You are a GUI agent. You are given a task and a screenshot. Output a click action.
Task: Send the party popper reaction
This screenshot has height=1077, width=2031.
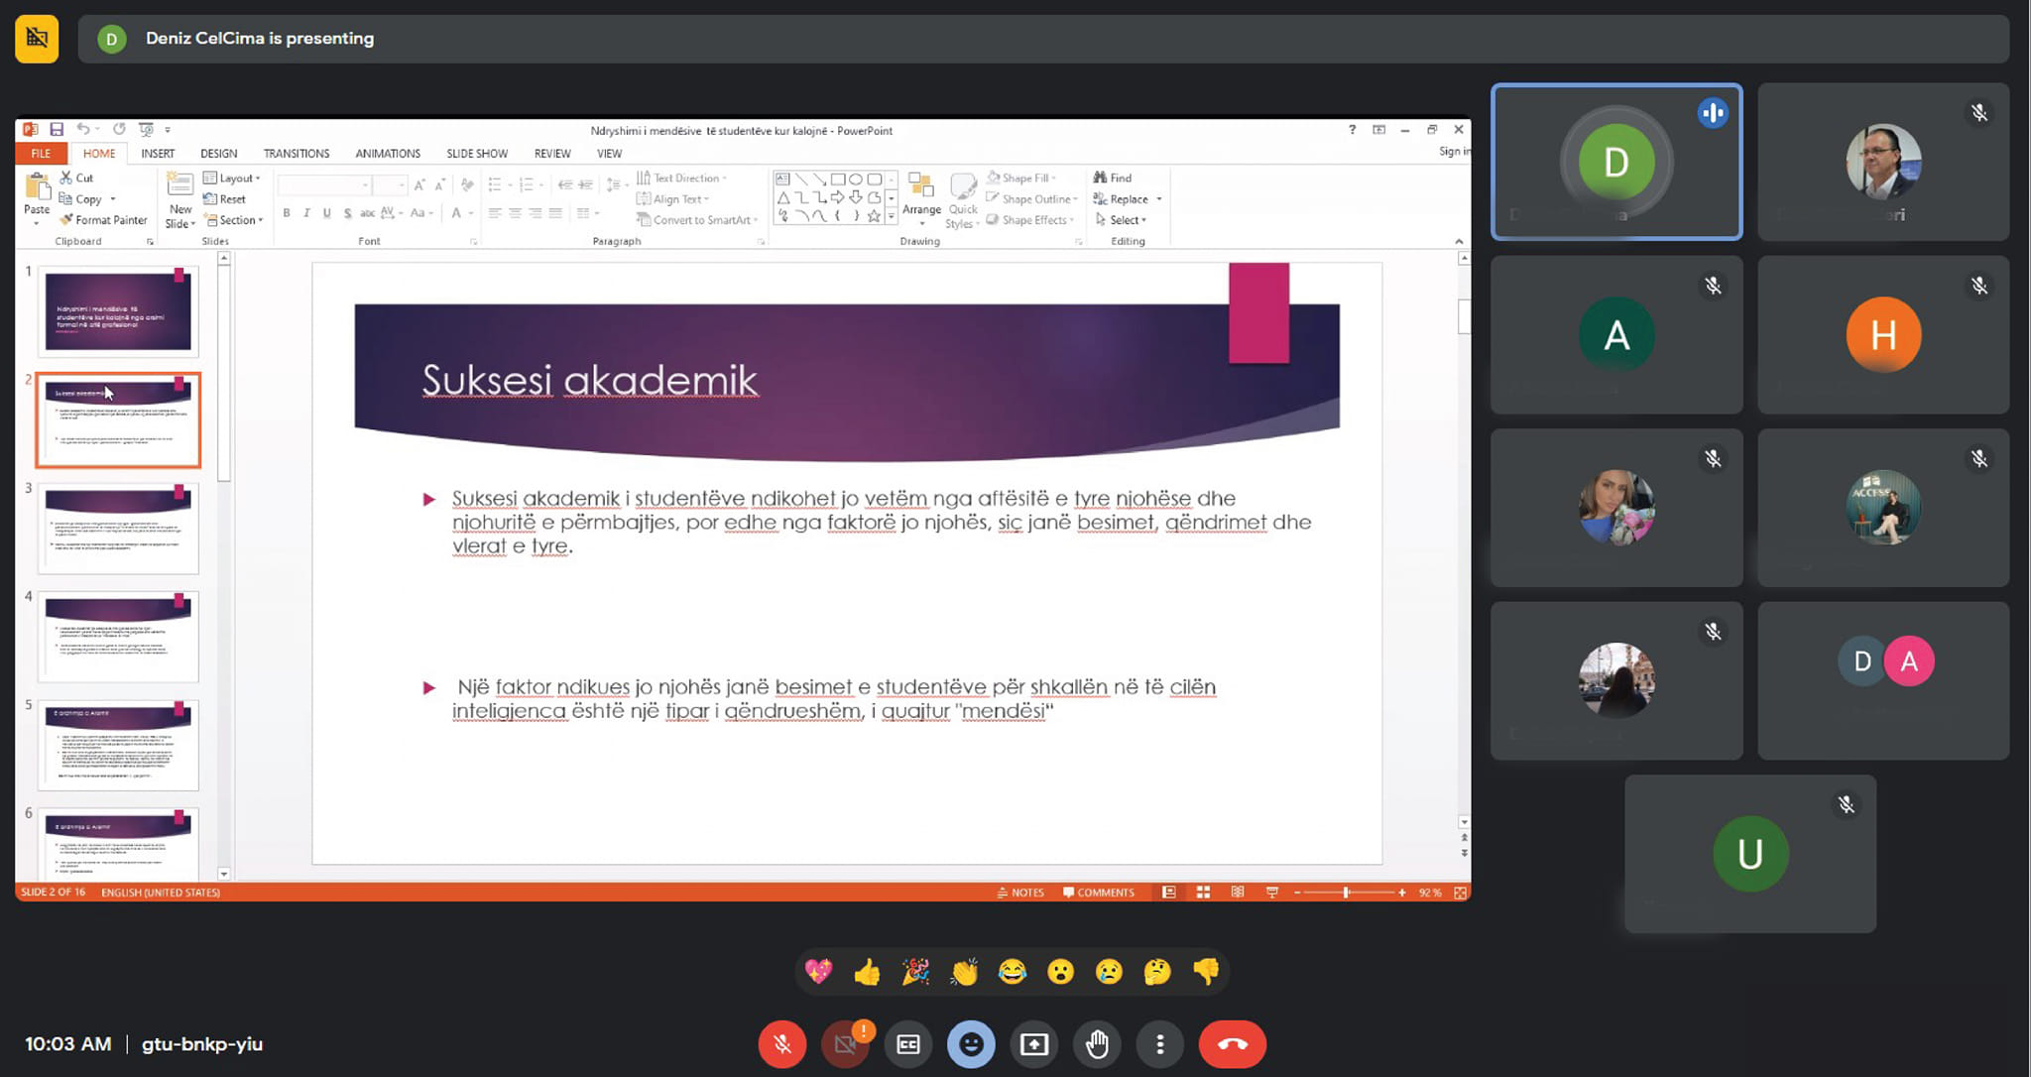click(915, 972)
